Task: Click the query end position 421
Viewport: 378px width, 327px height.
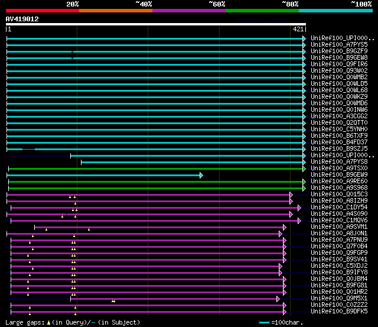Action: point(298,29)
